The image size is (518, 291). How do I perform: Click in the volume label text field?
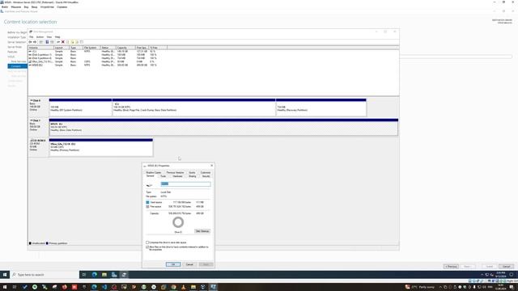point(185,183)
